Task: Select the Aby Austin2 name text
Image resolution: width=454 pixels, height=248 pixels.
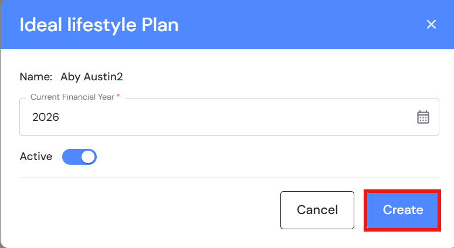Action: [x=92, y=77]
